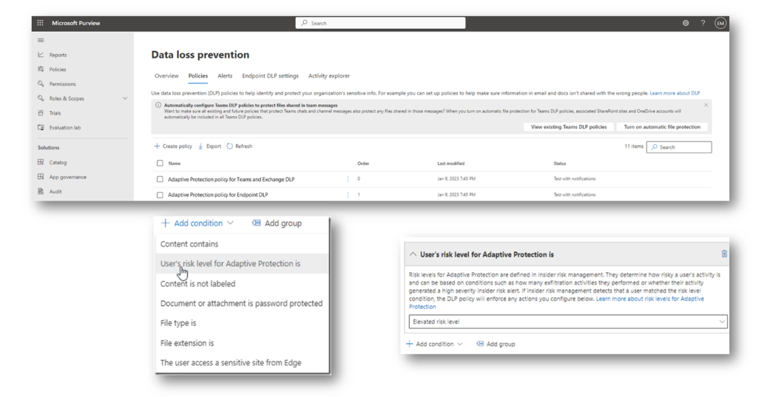This screenshot has height=397, width=761.
Task: Click Turn on automatic file protection
Action: pyautogui.click(x=661, y=127)
